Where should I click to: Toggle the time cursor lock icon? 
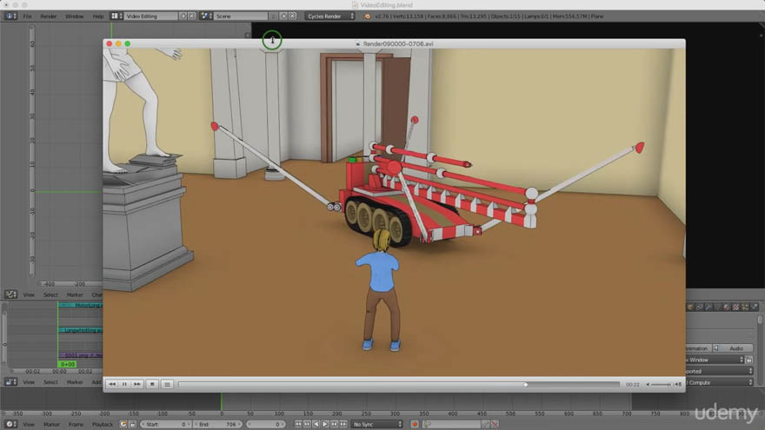tap(132, 424)
